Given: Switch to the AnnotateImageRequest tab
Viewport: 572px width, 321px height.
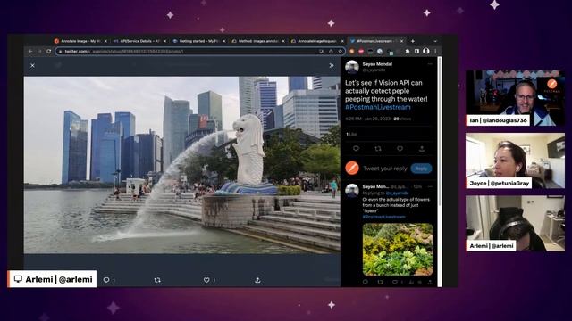Looking at the screenshot, I should point(317,41).
